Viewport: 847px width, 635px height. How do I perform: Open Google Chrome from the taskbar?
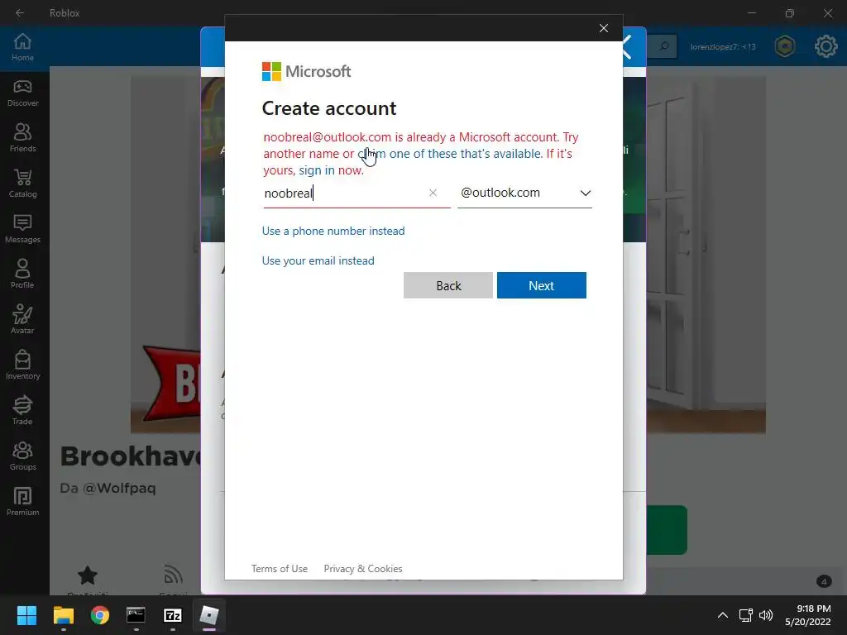100,615
